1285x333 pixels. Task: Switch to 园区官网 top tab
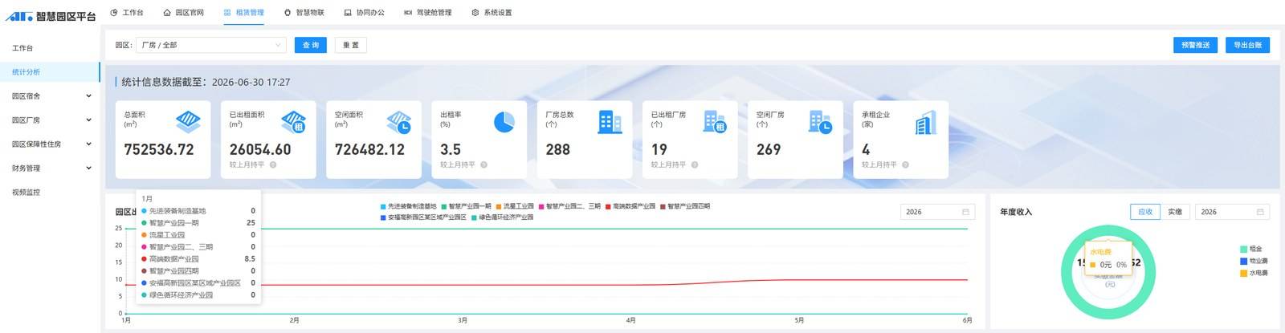[183, 12]
